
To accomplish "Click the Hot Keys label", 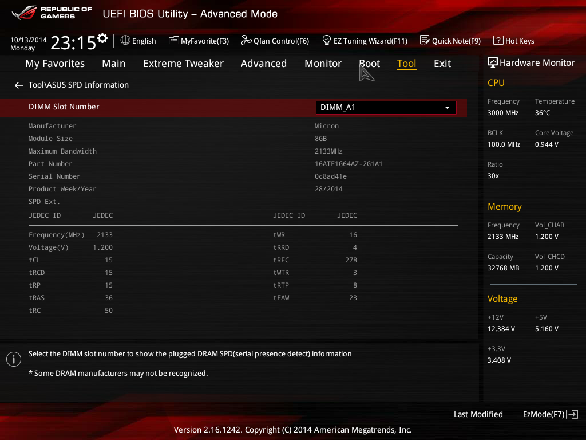I will click(520, 41).
